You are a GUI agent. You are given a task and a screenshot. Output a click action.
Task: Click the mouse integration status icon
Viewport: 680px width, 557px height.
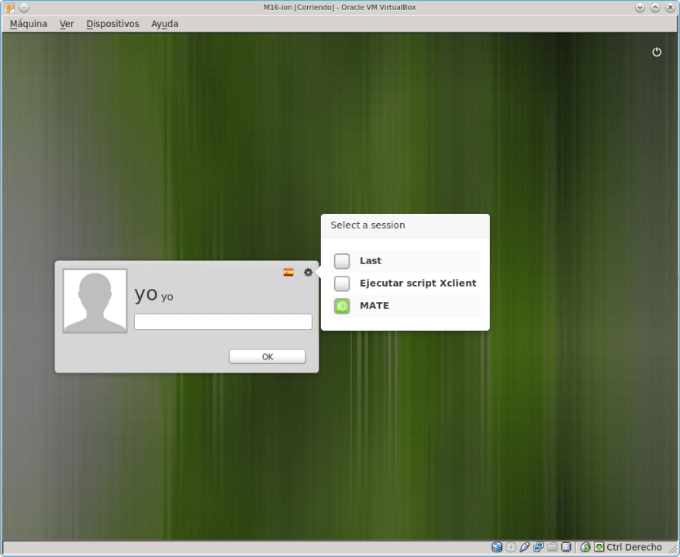pyautogui.click(x=585, y=547)
